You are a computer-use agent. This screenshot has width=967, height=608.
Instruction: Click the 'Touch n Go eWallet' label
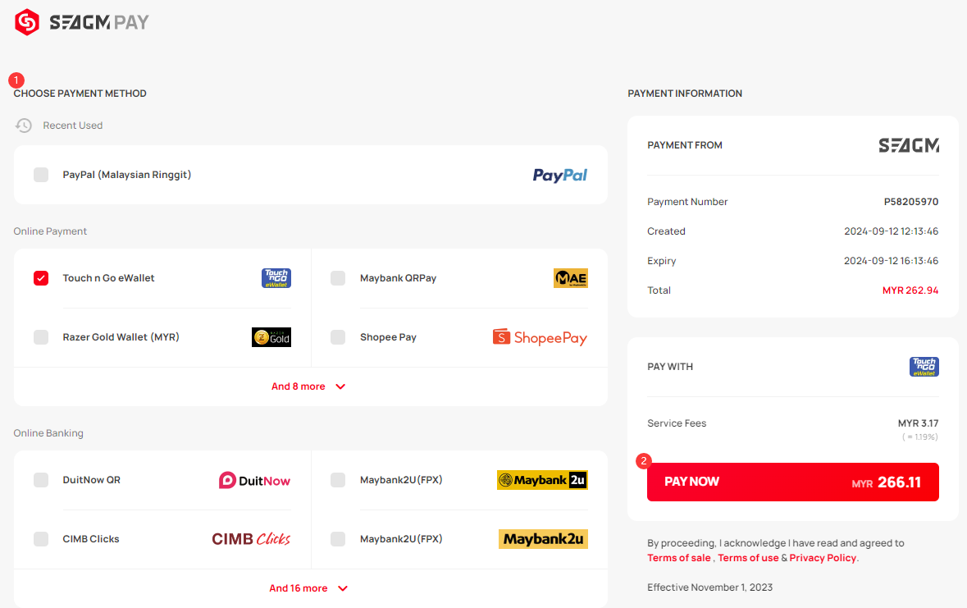(108, 278)
